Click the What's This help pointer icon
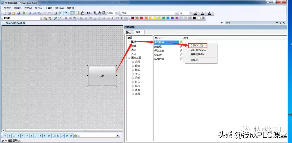This screenshot has width=292, height=143. point(88,13)
